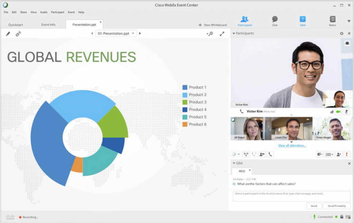This screenshot has height=223, width=354.
Task: Click the Product 1 legend color swatch
Action: tap(185, 87)
